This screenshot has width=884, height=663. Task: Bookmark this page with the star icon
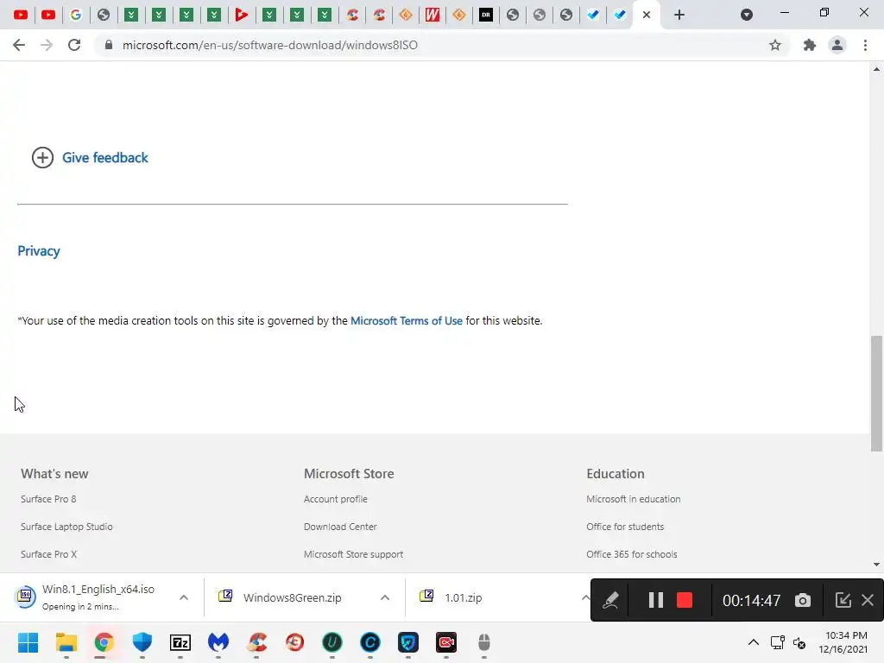[775, 45]
